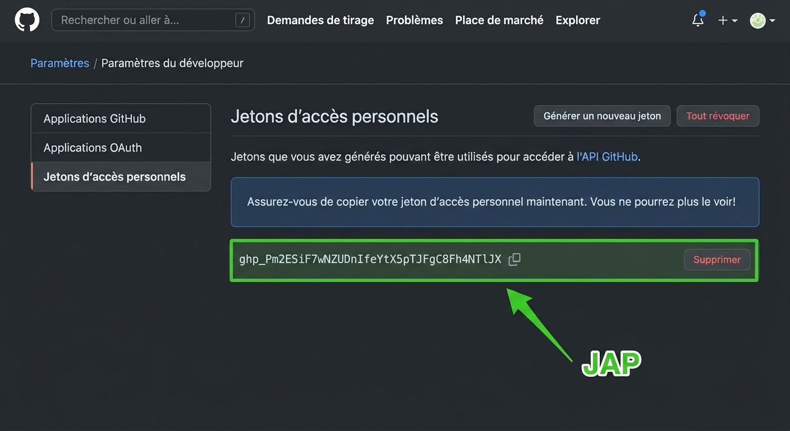This screenshot has width=790, height=431.
Task: Click the slash shortcut key hint in the search field
Action: pos(242,20)
